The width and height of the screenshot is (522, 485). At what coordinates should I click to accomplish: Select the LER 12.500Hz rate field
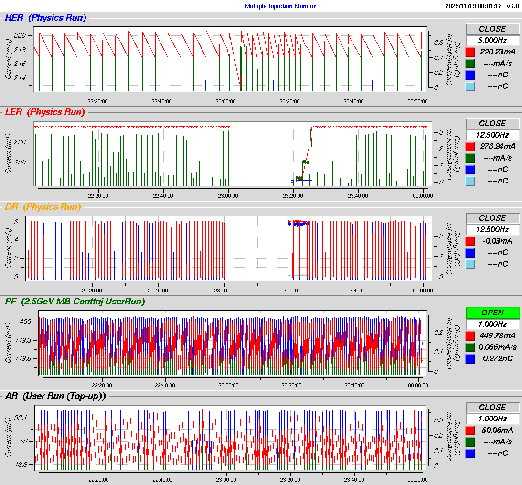(x=492, y=135)
